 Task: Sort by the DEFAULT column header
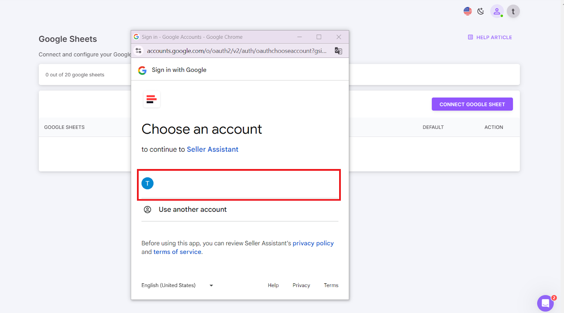(x=433, y=127)
